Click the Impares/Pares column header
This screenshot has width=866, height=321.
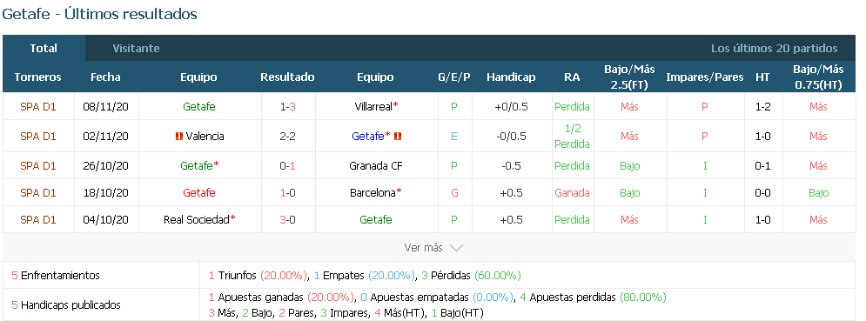tap(705, 77)
